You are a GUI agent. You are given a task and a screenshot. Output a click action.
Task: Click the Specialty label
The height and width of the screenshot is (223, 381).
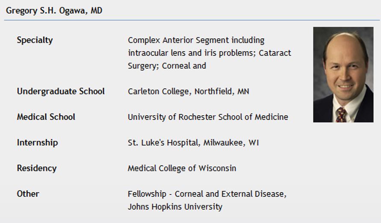35,40
